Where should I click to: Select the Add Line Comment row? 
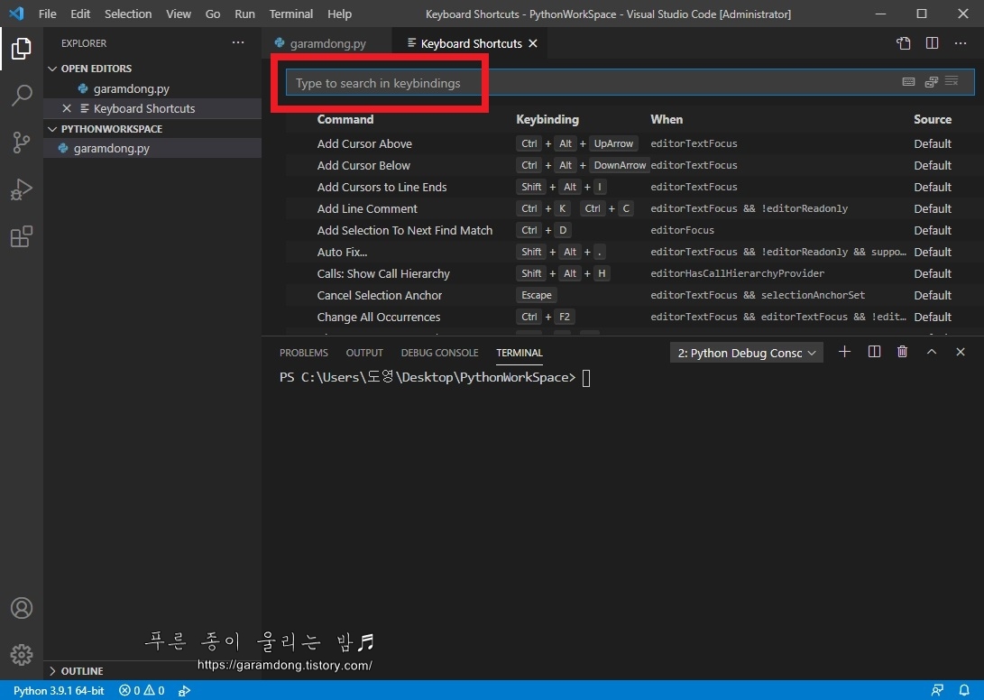630,208
